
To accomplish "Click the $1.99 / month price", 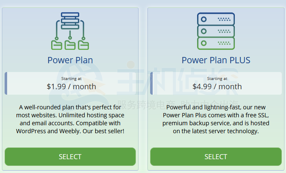I will tap(71, 87).
